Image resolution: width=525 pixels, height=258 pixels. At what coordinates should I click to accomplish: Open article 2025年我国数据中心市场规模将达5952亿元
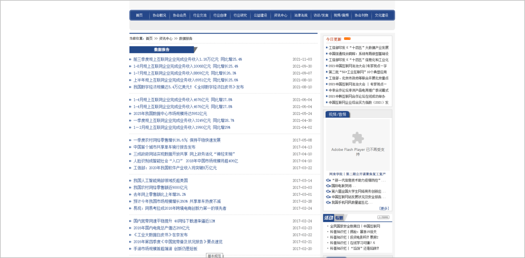click(170, 113)
